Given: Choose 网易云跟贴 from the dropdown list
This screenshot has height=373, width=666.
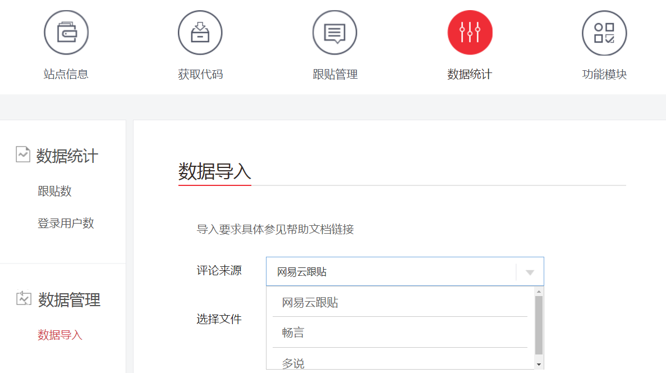Looking at the screenshot, I should pyautogui.click(x=310, y=303).
